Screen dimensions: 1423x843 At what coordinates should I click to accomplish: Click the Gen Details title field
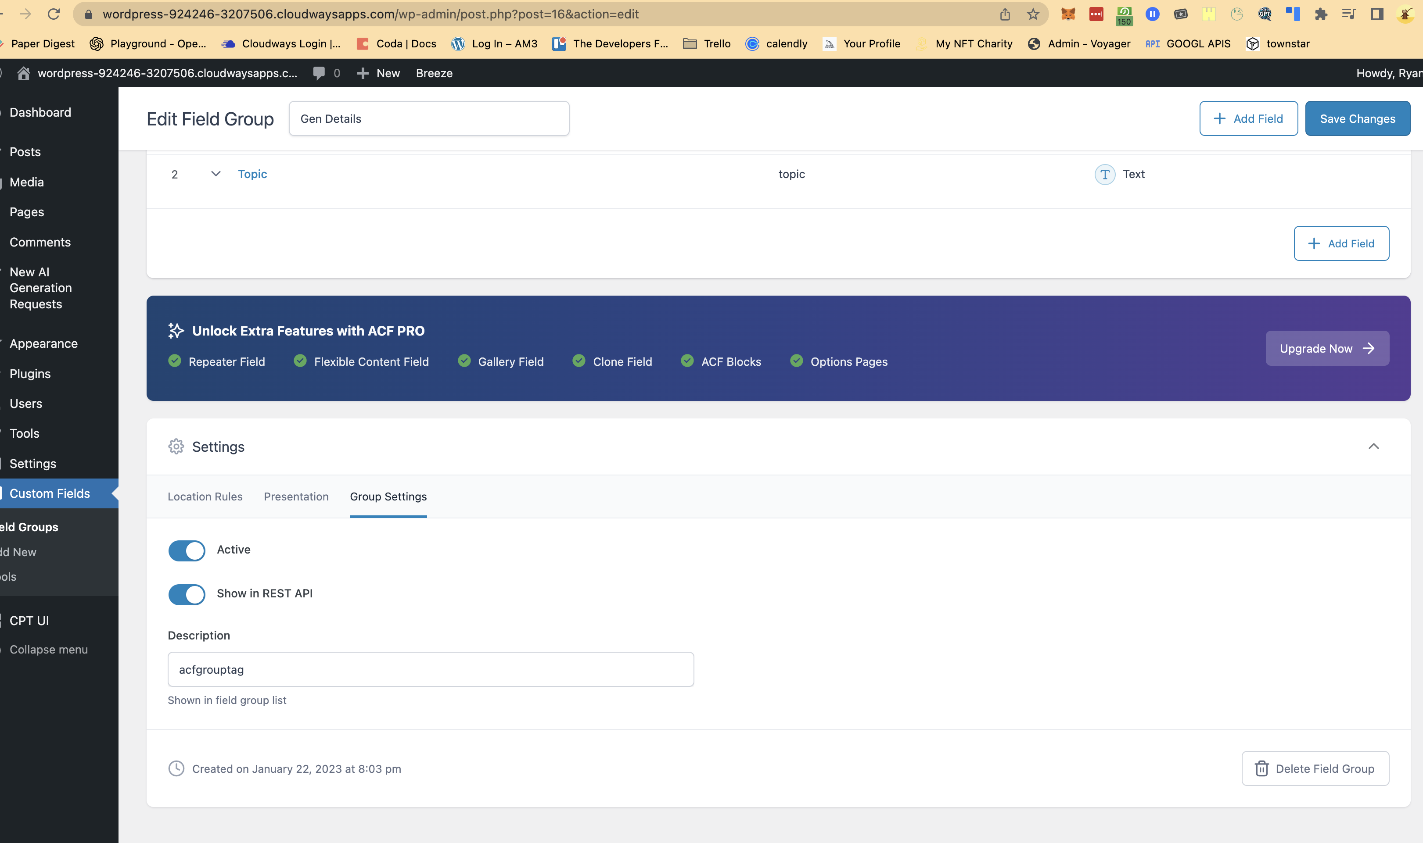pyautogui.click(x=429, y=118)
